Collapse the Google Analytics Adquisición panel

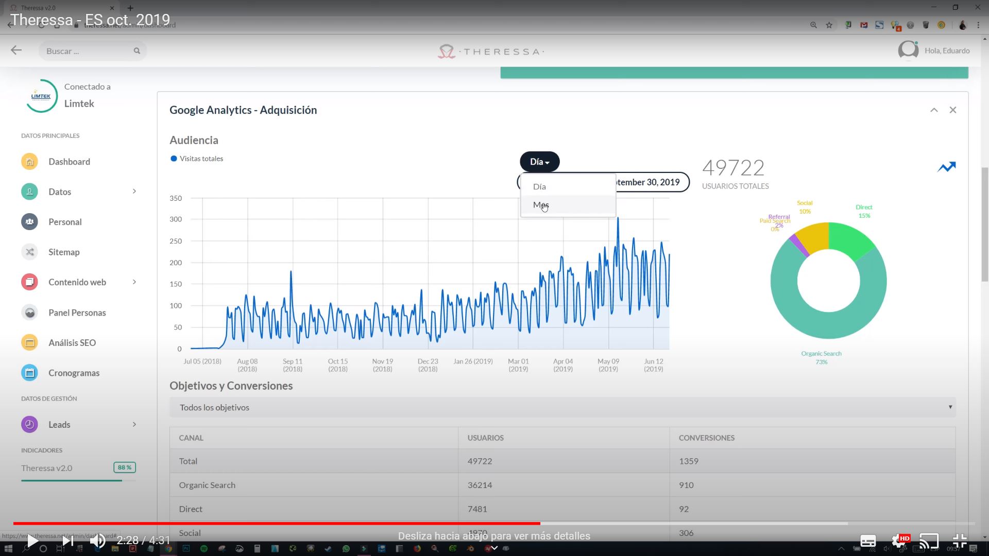(933, 109)
